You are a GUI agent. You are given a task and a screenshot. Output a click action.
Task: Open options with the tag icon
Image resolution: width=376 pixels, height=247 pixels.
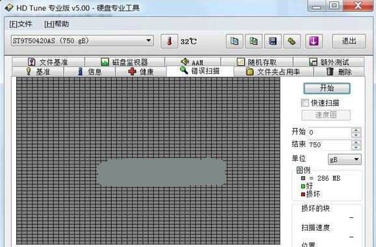[292, 41]
